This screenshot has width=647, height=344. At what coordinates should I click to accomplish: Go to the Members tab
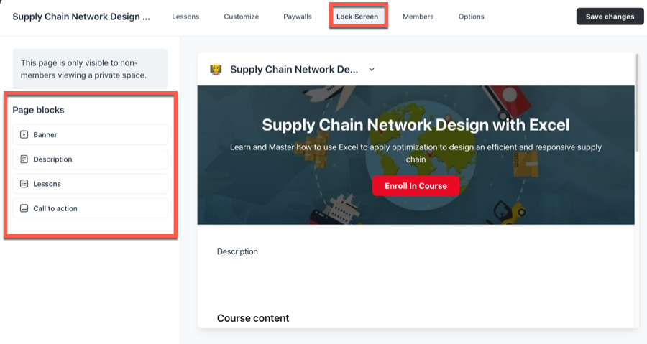tap(418, 17)
